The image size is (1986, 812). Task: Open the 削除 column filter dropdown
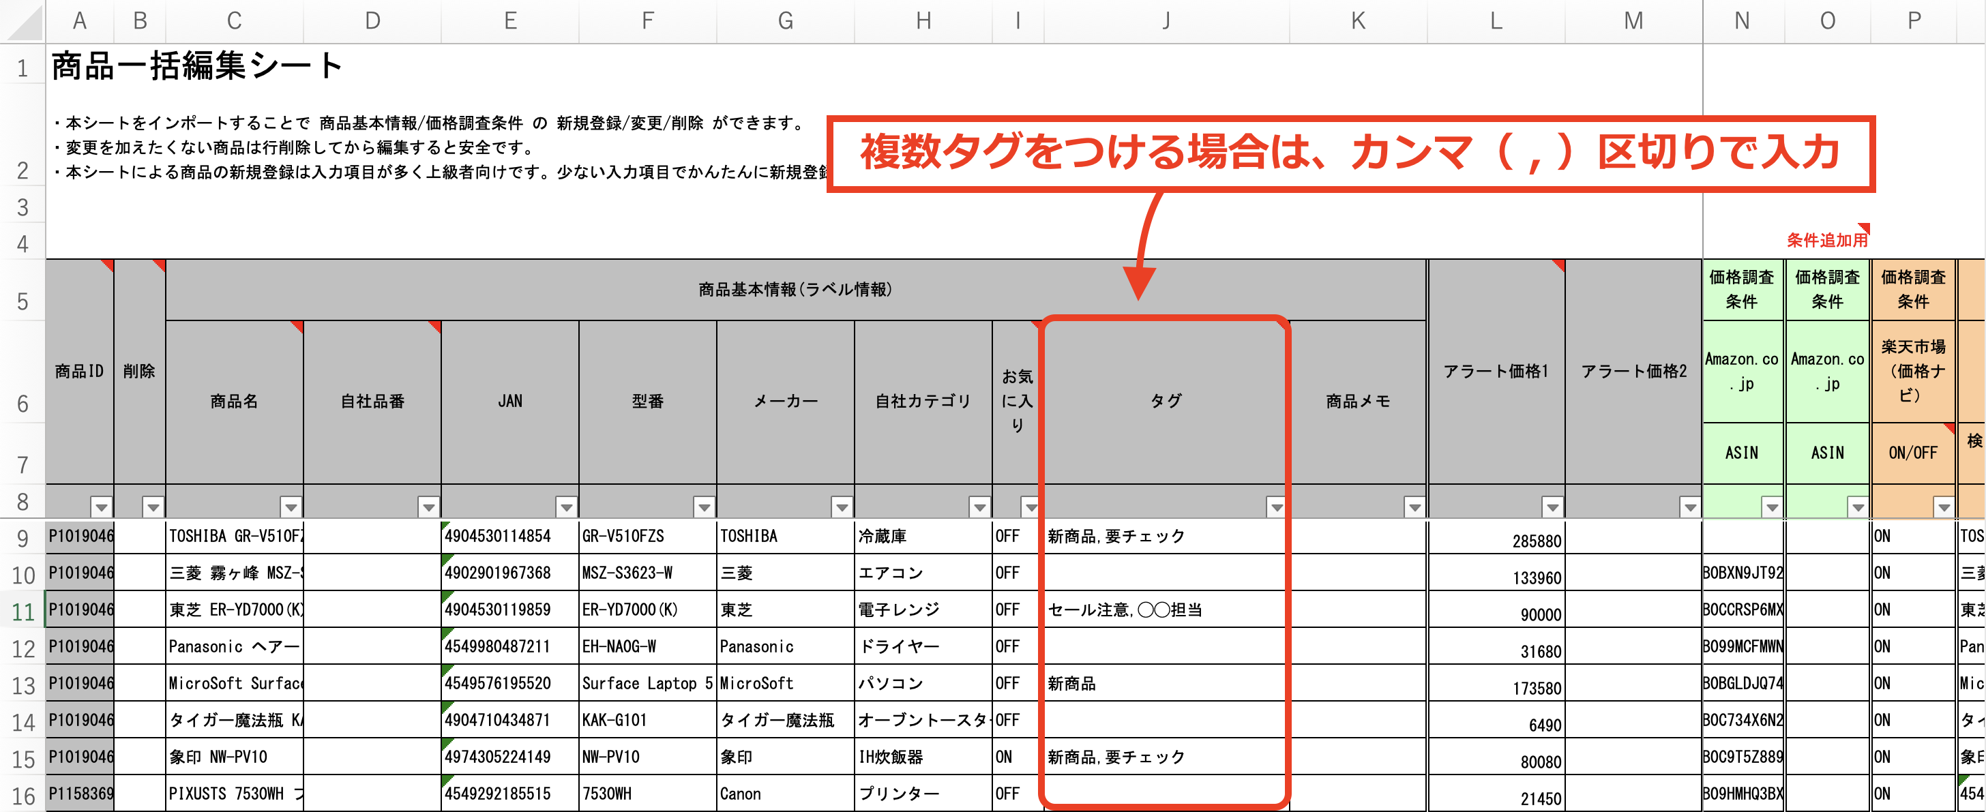click(x=153, y=507)
